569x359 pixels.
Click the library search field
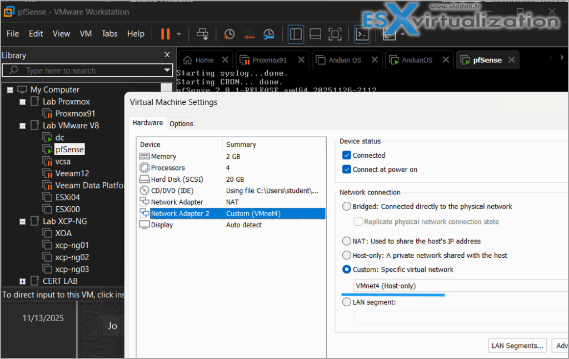click(x=83, y=70)
